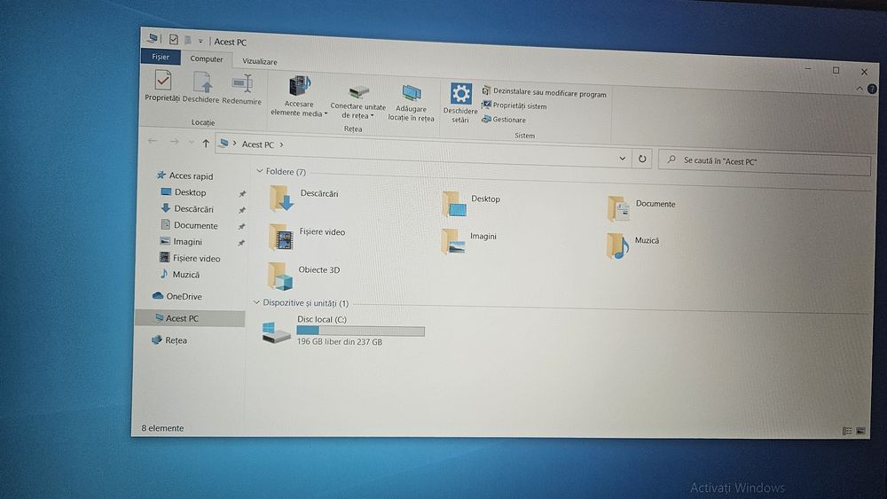Switch to the Vizualizare tab
The height and width of the screenshot is (499, 887).
click(260, 61)
